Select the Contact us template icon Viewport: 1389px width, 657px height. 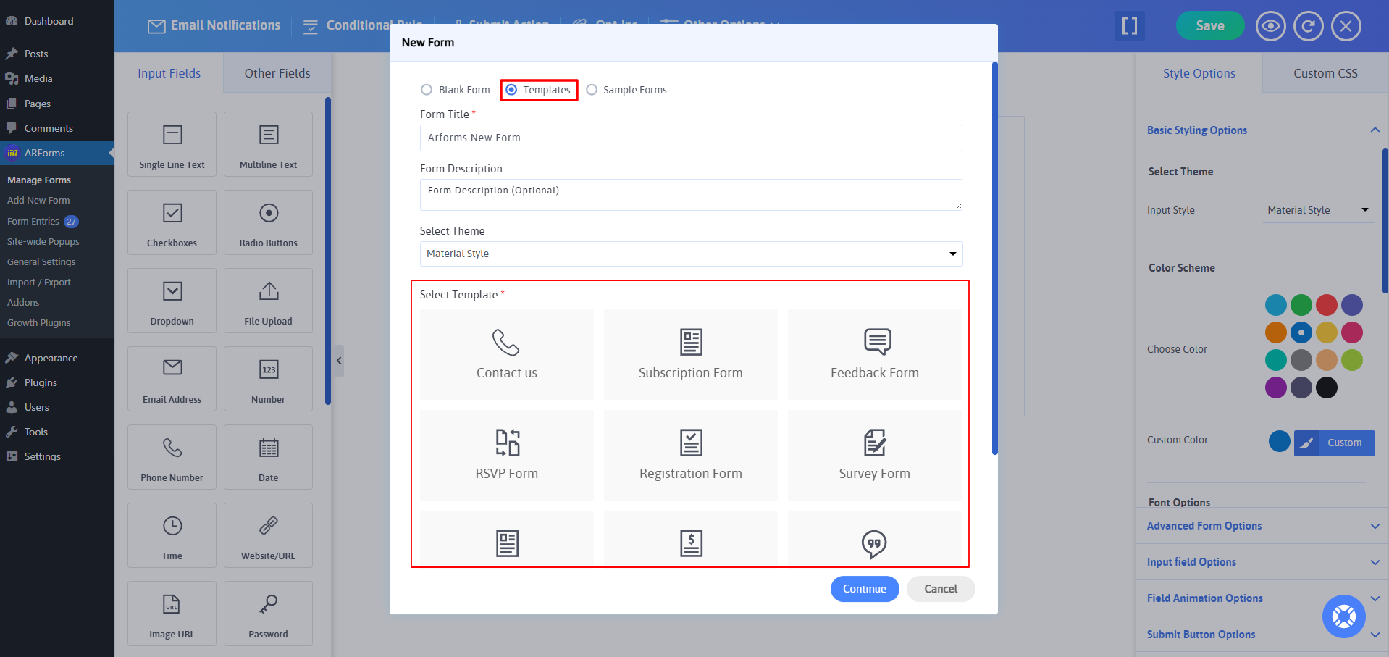[505, 343]
